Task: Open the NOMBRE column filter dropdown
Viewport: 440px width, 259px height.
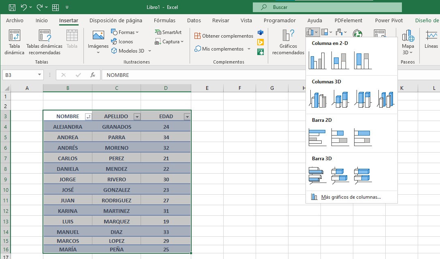Action: coord(87,116)
